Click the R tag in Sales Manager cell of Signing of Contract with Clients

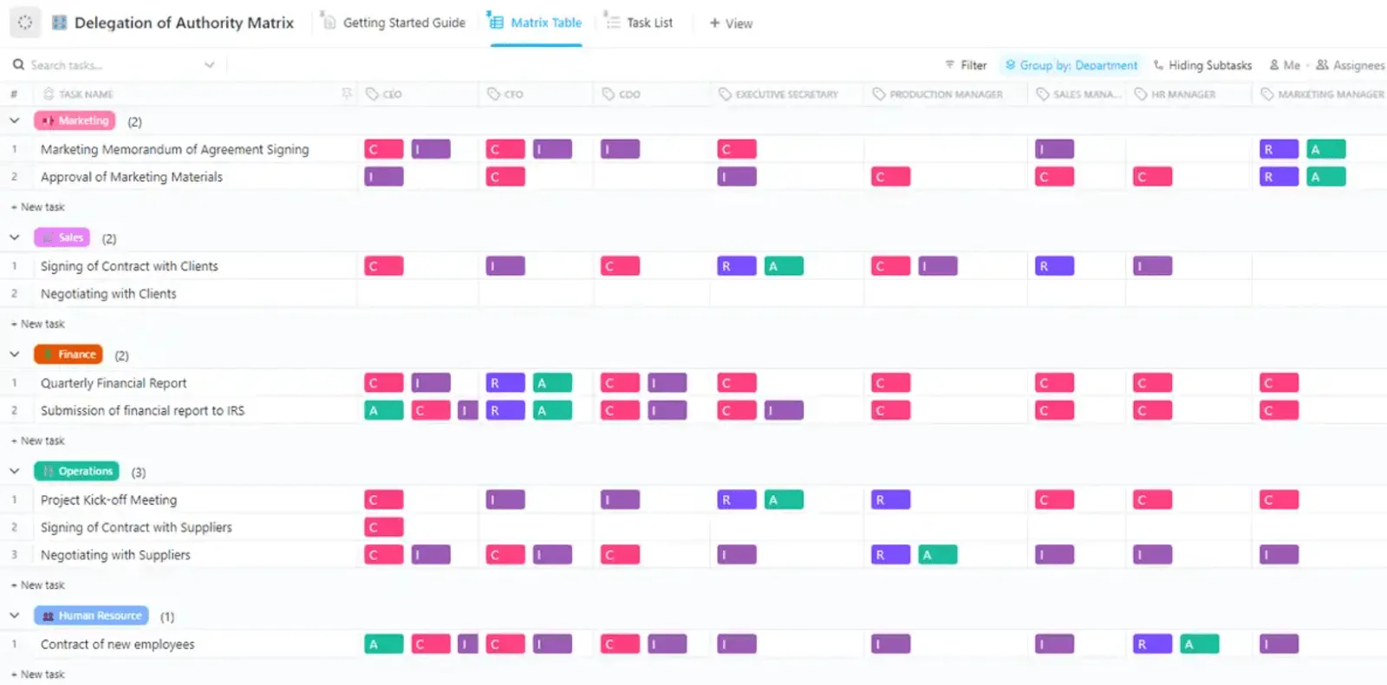click(x=1054, y=266)
